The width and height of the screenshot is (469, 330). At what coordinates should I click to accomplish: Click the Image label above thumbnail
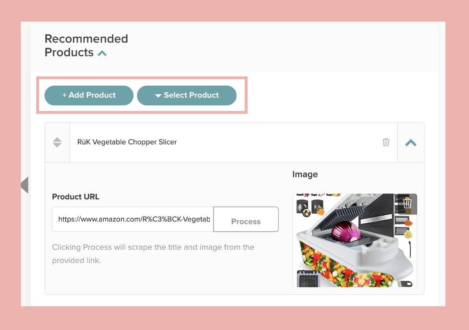tap(305, 174)
